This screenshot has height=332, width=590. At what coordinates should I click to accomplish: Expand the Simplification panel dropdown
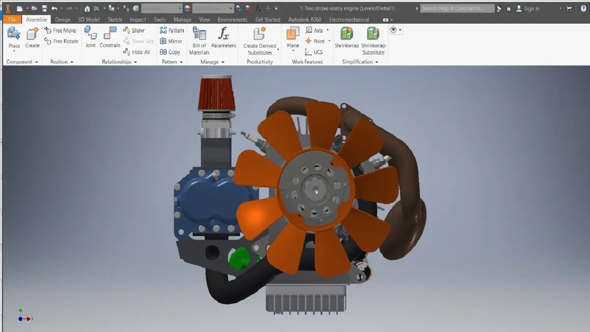(x=377, y=62)
